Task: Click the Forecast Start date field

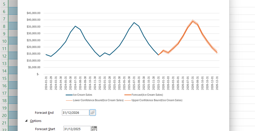Action: [77, 129]
